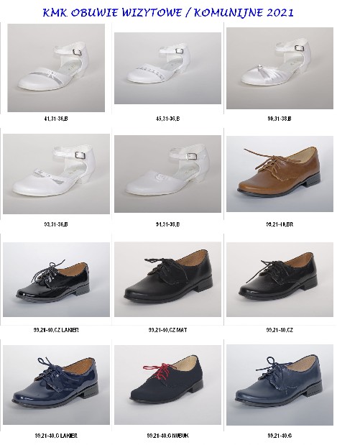Click the navy leather shoe 99,21-40,G

point(280,385)
